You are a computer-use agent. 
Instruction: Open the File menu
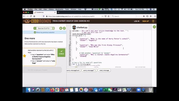(36, 9)
